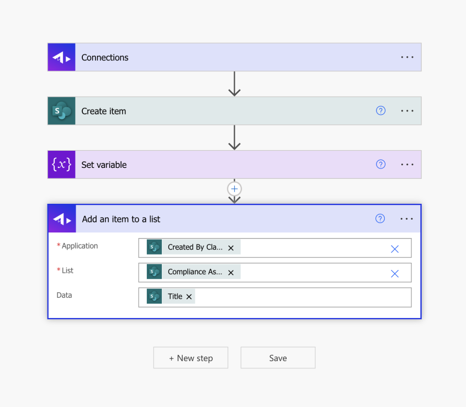Open help for Create item step
Screen dimensions: 466x407
(x=380, y=110)
